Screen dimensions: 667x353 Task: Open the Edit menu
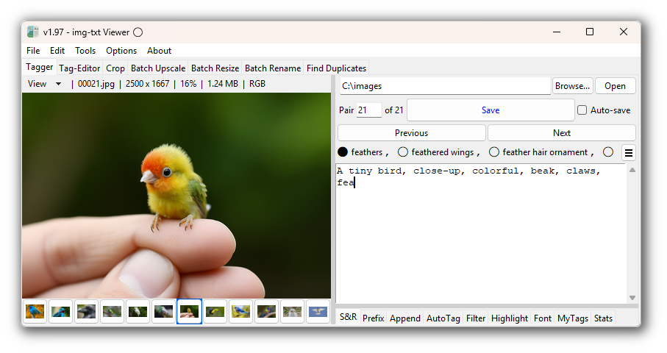[x=57, y=51]
